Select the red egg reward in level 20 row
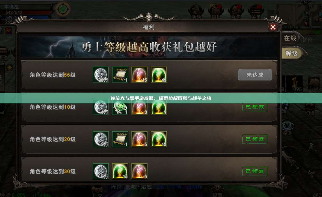This screenshot has height=197, width=322. click(x=139, y=139)
